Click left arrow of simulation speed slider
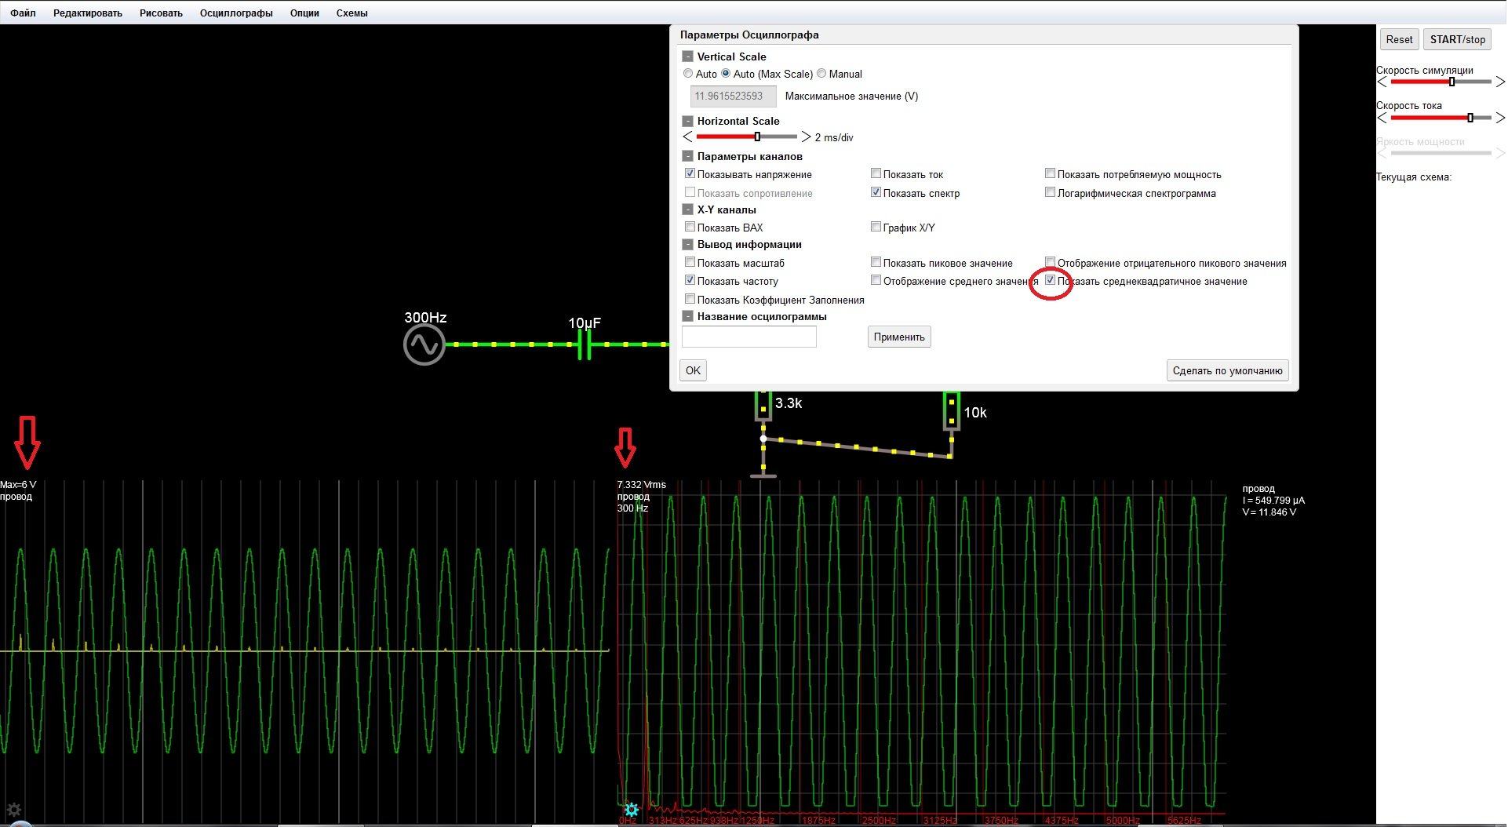Screen dimensions: 1508x827 click(x=1382, y=82)
